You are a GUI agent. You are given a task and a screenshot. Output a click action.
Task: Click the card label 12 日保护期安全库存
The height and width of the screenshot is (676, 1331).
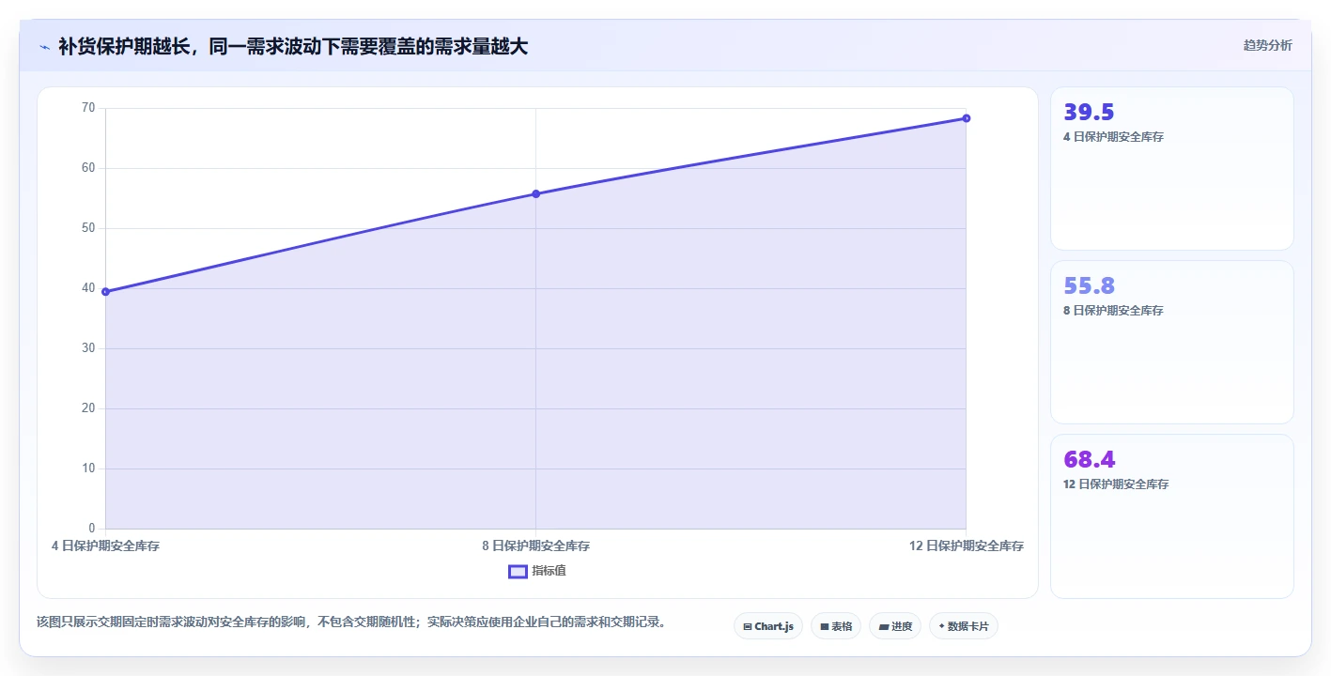(x=1116, y=484)
